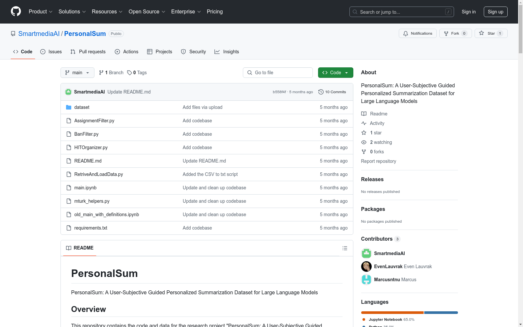523x327 pixels.
Task: Click the fork icon next to 0 forks
Action: click(364, 152)
